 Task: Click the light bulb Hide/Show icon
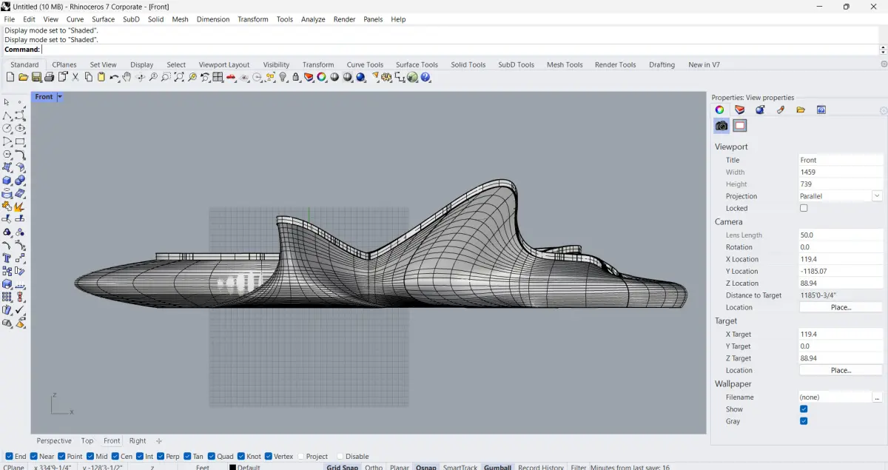point(283,77)
